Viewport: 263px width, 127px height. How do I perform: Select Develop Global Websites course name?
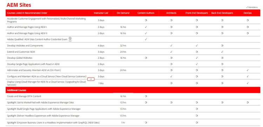pyautogui.click(x=20, y=58)
